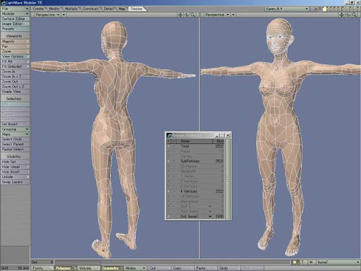Open left viewport Perspective view dropdown
Screen dimensions: 361x271
(x=48, y=15)
